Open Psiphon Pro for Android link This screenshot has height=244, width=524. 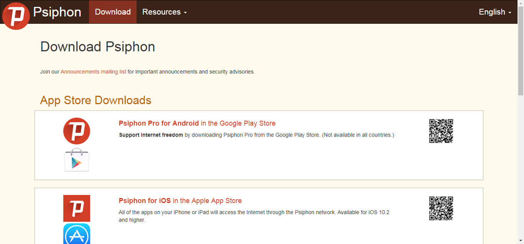click(x=197, y=123)
